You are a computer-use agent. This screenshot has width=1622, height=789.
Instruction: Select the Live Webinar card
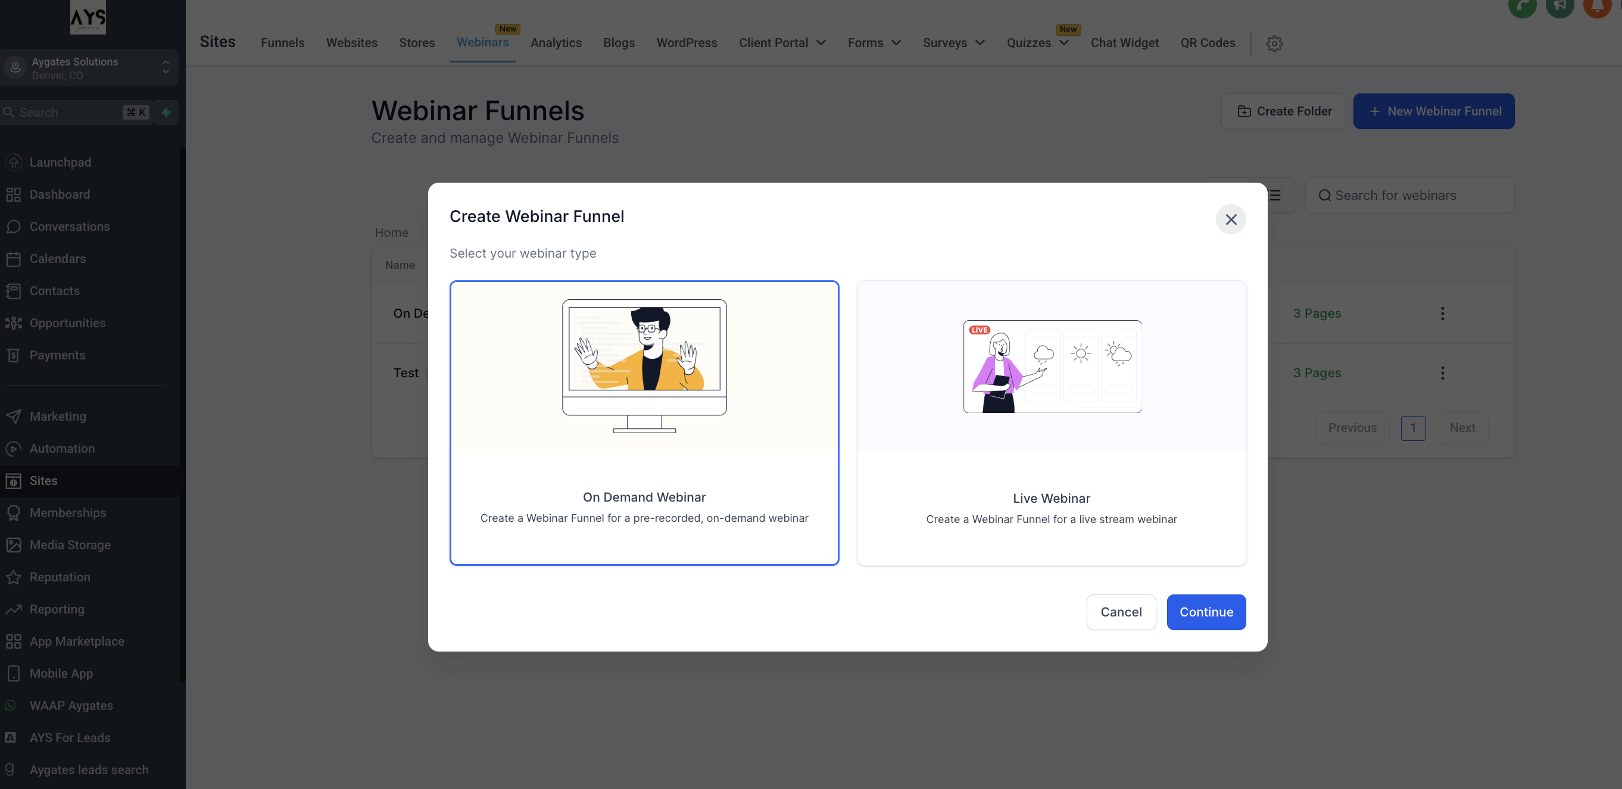coord(1052,423)
